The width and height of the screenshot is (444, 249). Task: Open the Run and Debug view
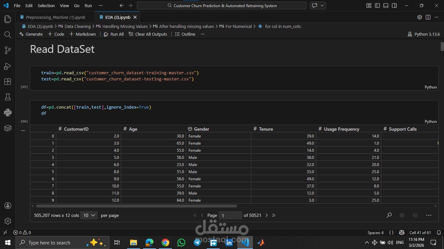[x=7, y=66]
